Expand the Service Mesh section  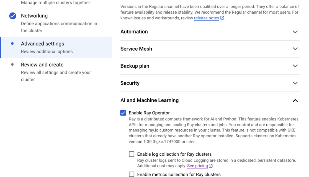click(x=295, y=49)
